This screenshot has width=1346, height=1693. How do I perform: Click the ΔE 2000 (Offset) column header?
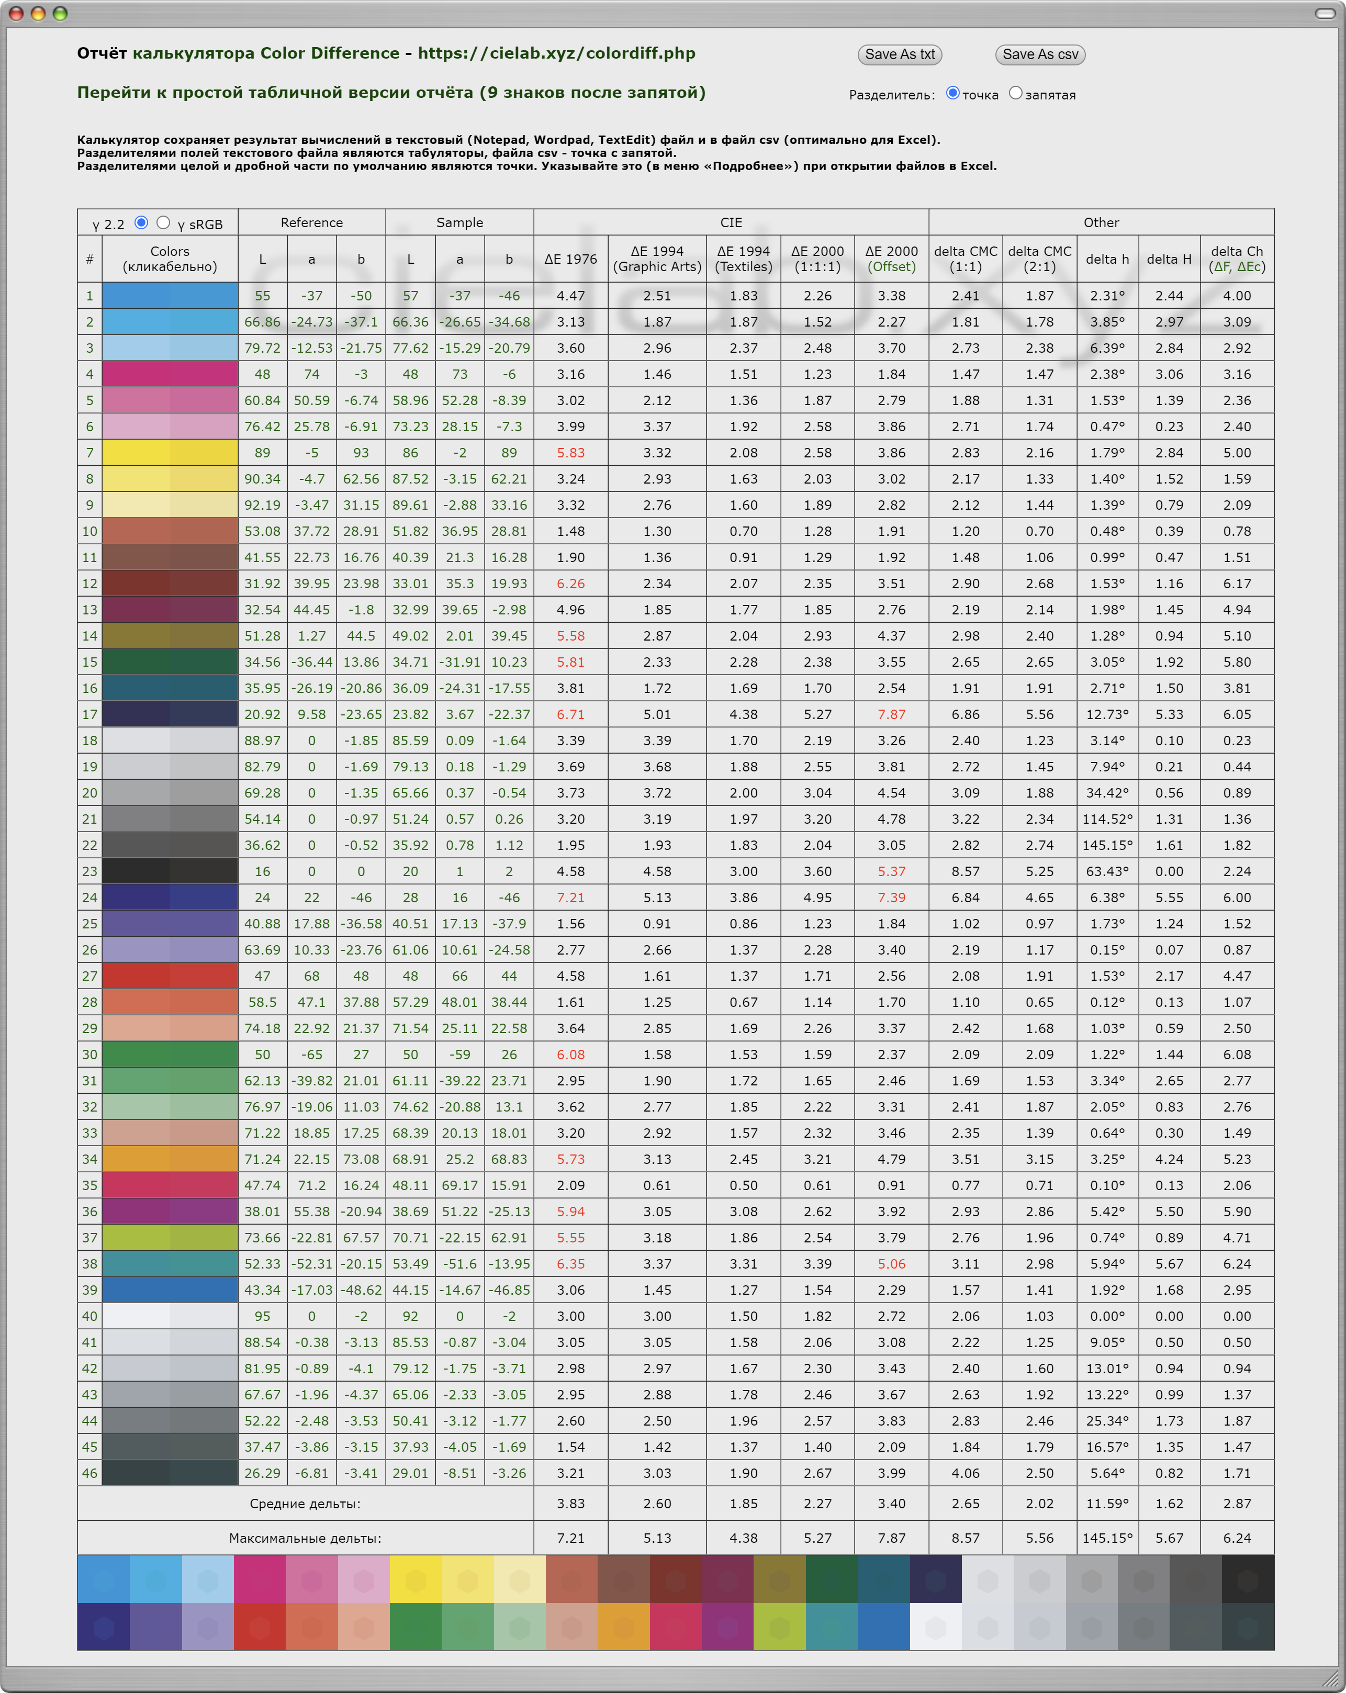pyautogui.click(x=891, y=259)
